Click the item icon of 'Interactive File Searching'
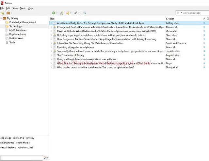The image size is (209, 161). [55, 43]
